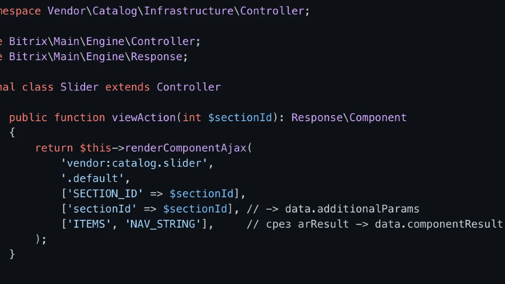This screenshot has width=505, height=284.
Task: Click Bitrix\Main\Engine\Controller in the import line
Action: pyautogui.click(x=102, y=41)
